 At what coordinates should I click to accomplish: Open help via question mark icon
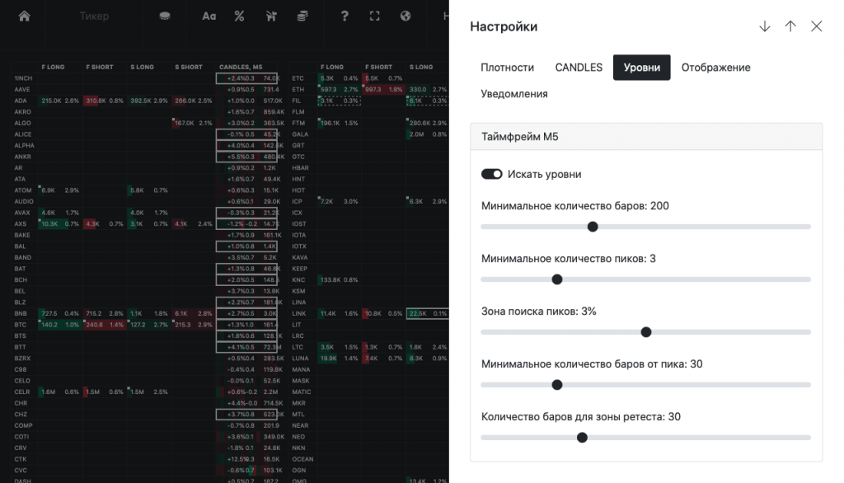(345, 16)
